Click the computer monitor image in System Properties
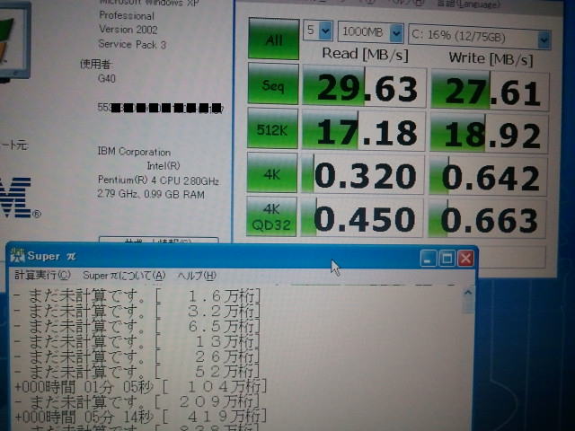This screenshot has width=575, height=431. 14,41
